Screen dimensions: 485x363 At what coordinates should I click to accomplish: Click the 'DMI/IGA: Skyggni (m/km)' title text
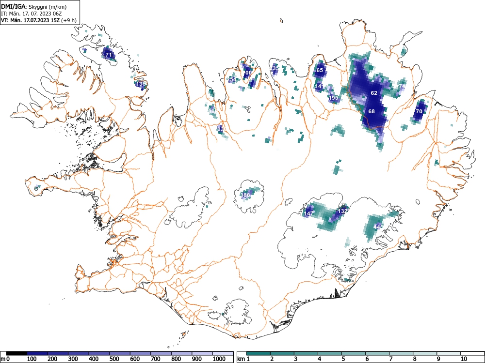(34, 6)
